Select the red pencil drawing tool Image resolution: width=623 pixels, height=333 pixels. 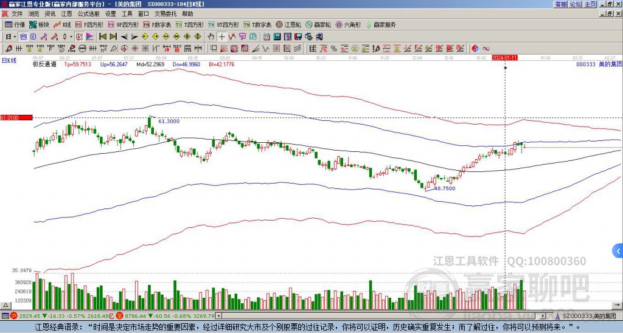click(x=8, y=49)
